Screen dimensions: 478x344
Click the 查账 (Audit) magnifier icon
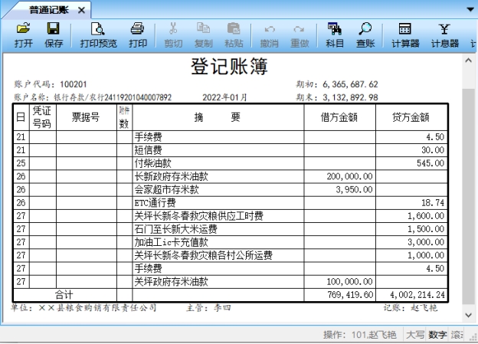(x=365, y=34)
